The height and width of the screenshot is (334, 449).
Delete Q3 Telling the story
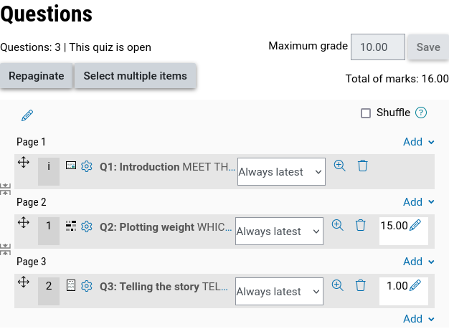pyautogui.click(x=361, y=285)
